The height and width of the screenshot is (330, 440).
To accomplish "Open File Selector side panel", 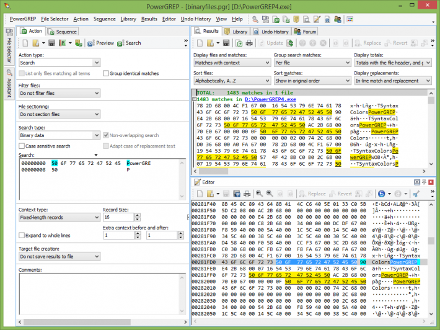I will [9, 45].
